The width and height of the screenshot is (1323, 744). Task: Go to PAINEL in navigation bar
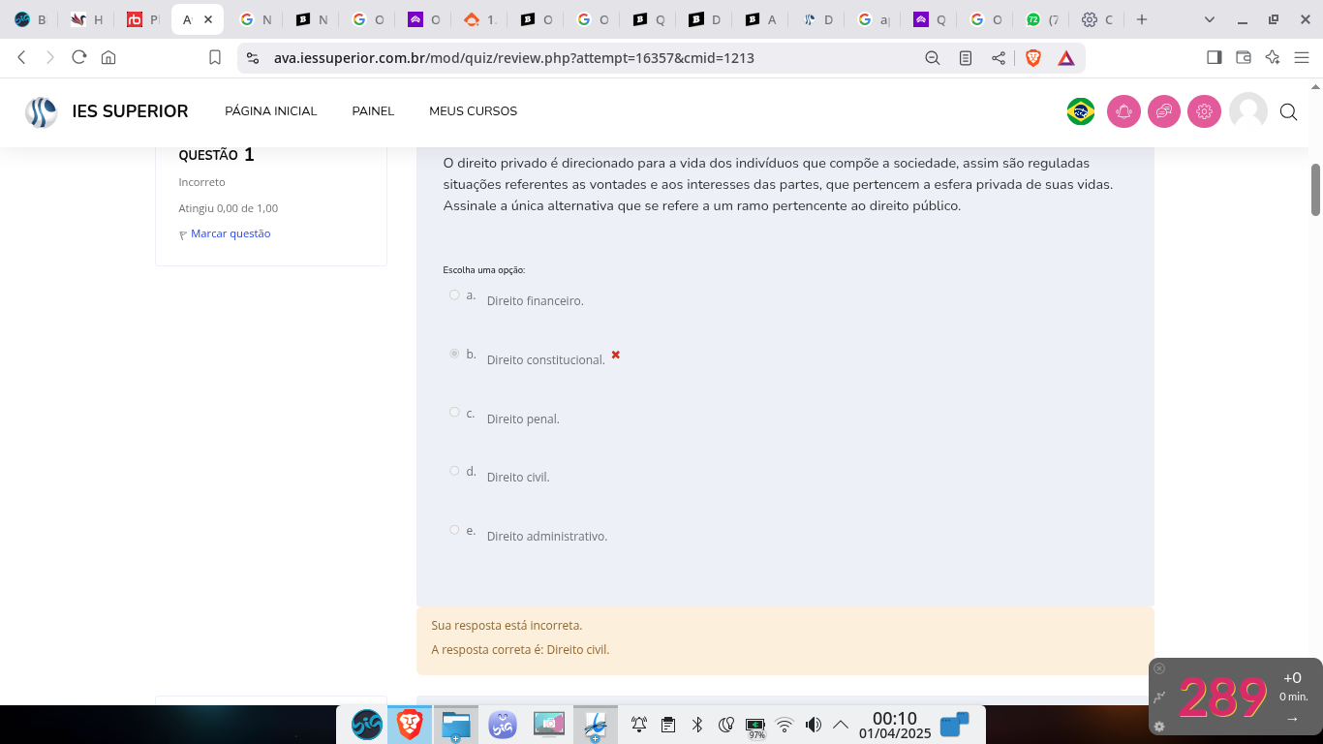373,111
